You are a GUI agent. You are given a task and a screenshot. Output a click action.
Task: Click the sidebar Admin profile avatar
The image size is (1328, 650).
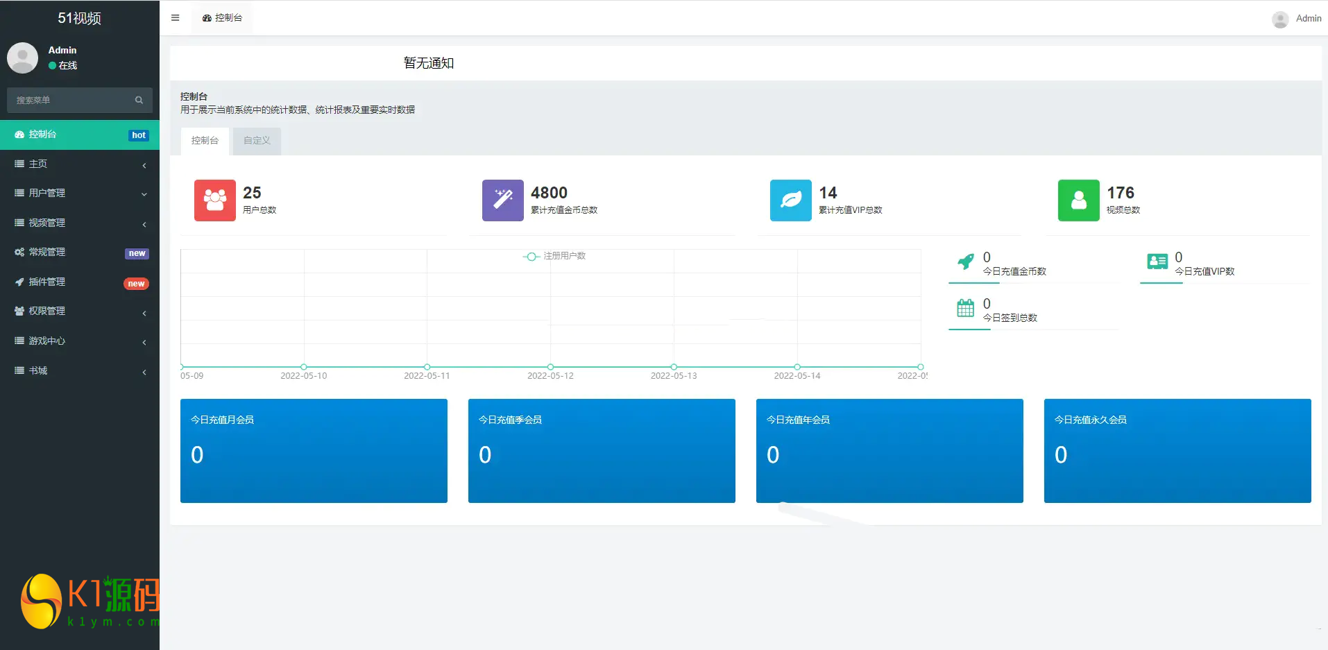[22, 58]
